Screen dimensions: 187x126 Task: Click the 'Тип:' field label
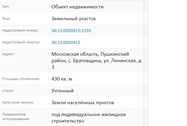pyautogui.click(x=6, y=7)
